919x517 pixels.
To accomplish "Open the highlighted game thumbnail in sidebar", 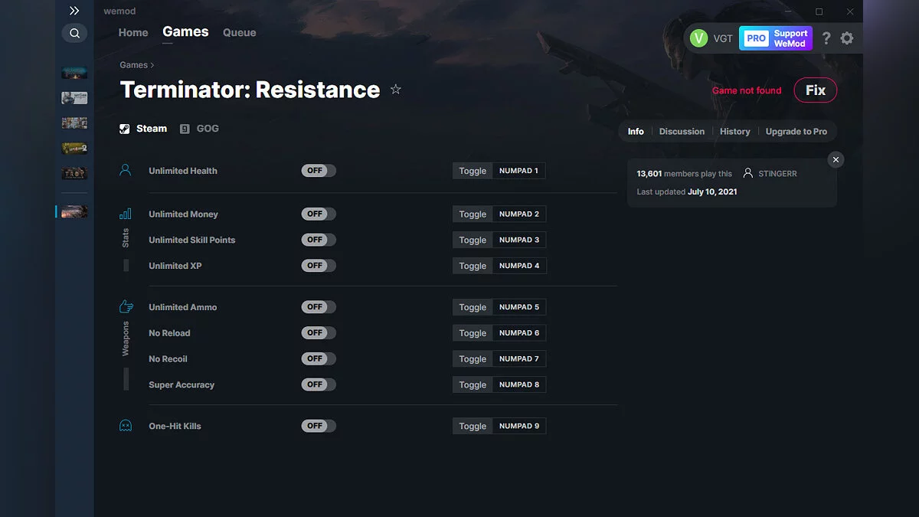I will (73, 211).
